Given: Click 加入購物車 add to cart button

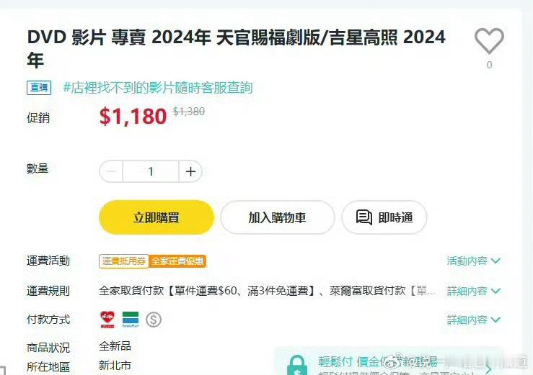Looking at the screenshot, I should (x=278, y=217).
